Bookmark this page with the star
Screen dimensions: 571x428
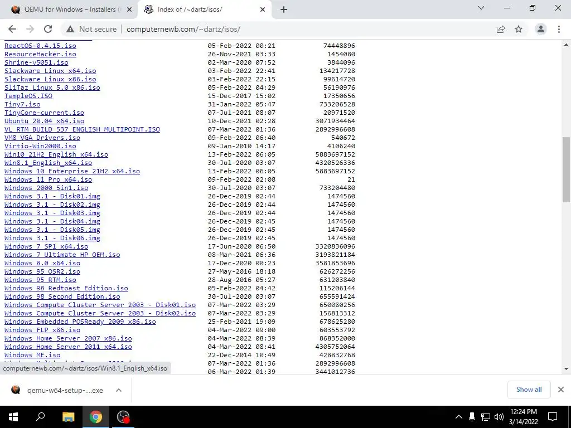[x=519, y=29]
